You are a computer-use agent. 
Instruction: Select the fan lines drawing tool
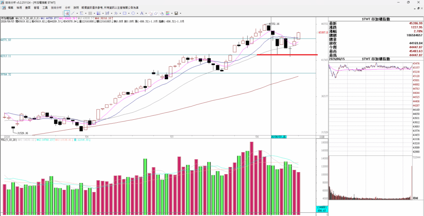[99, 13]
